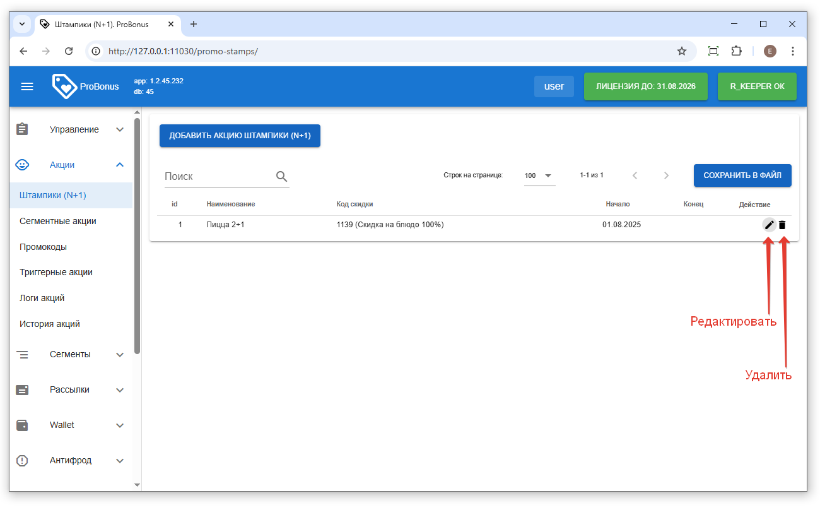Go to next table page arrow

(x=666, y=175)
